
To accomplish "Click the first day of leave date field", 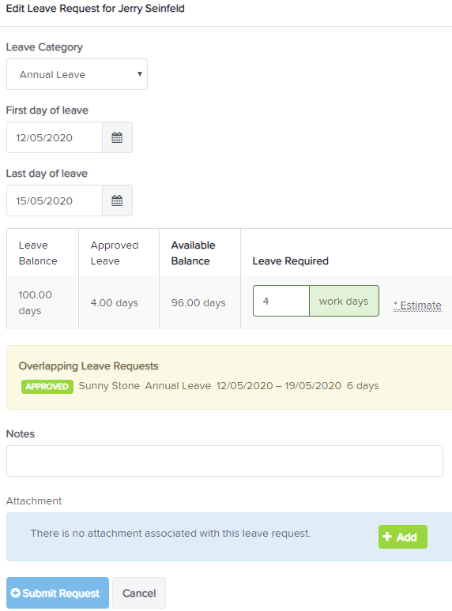I will click(55, 137).
